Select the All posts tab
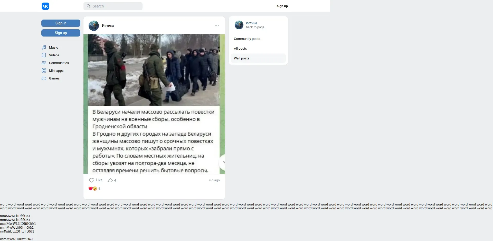493x241 pixels. 258,49
